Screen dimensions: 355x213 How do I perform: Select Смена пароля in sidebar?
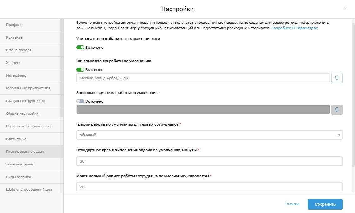(x=19, y=50)
